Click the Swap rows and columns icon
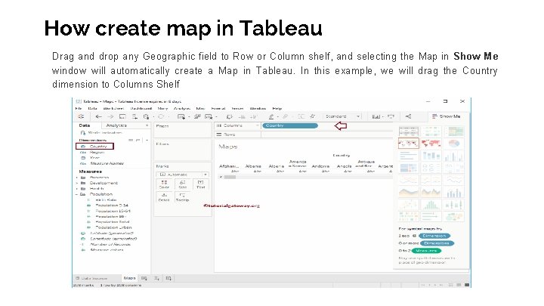 click(x=230, y=116)
